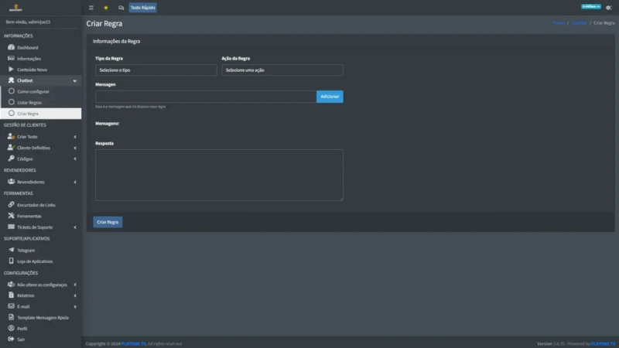The height and width of the screenshot is (348, 619).
Task: Select Listar Regras in Chatbot submenu
Action: point(29,102)
